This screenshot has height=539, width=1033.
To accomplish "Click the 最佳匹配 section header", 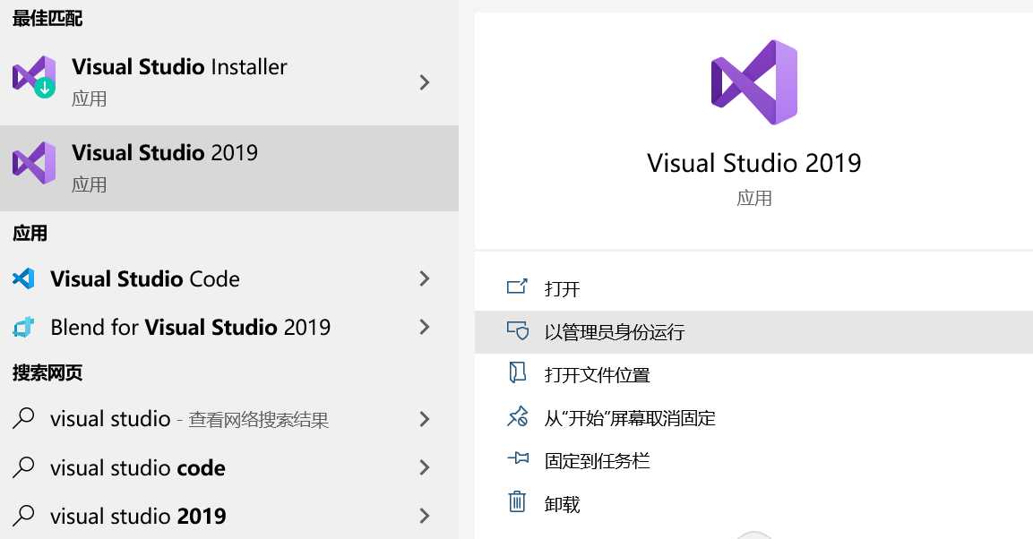I will pyautogui.click(x=47, y=19).
